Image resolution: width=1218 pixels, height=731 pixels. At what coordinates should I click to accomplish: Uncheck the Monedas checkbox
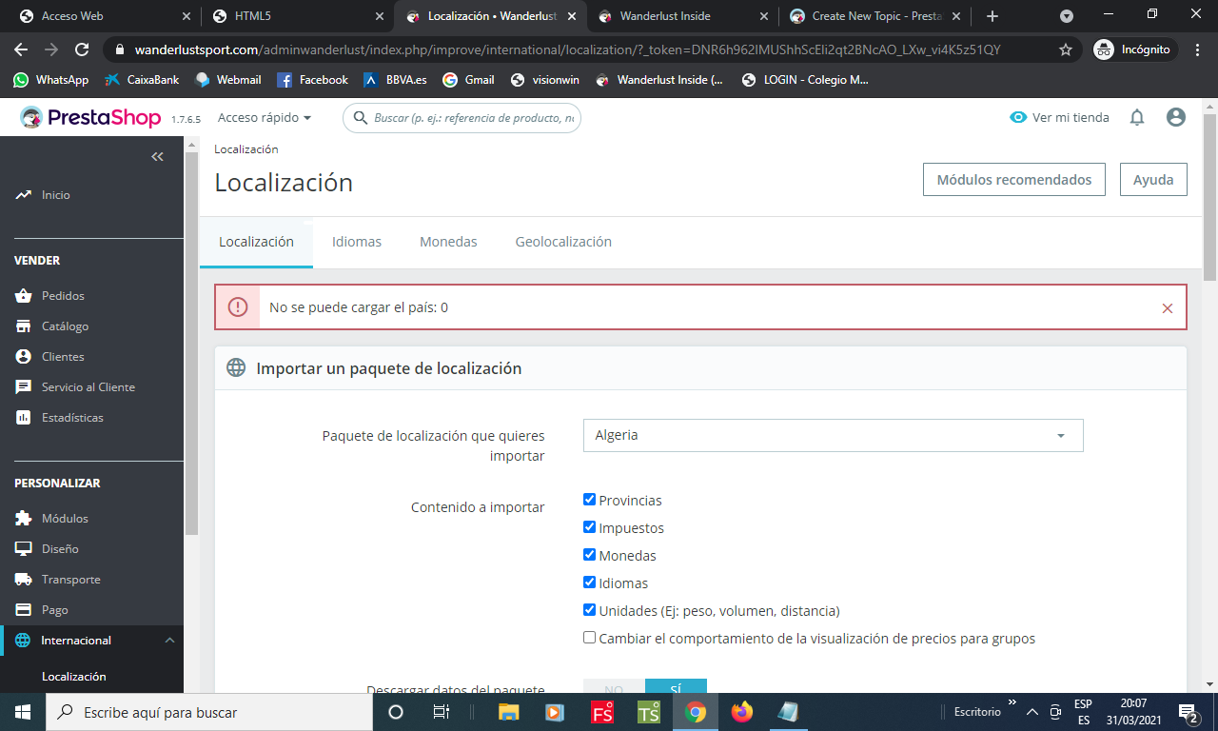point(589,555)
